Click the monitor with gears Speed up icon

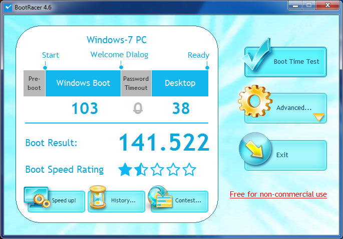tap(37, 197)
